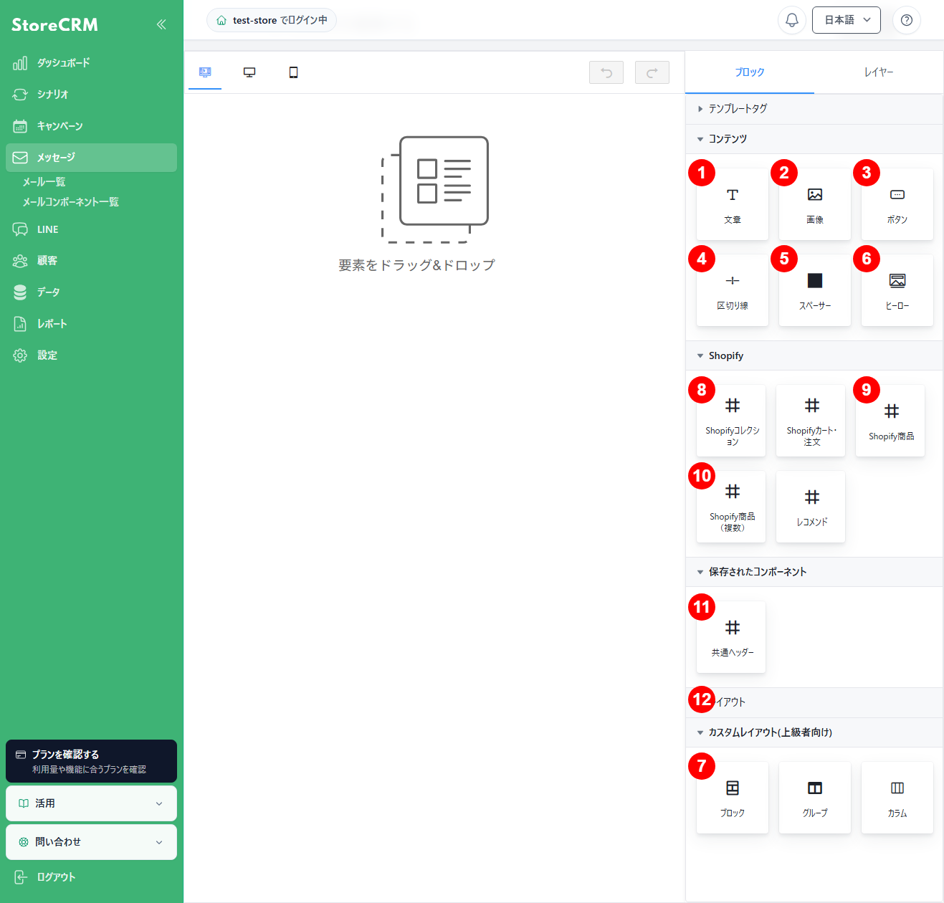The height and width of the screenshot is (903, 944).
Task: Expand the 活用 dropdown
Action: 91,803
